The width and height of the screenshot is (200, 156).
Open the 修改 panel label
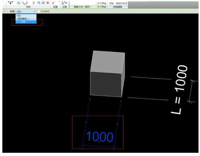28,7
